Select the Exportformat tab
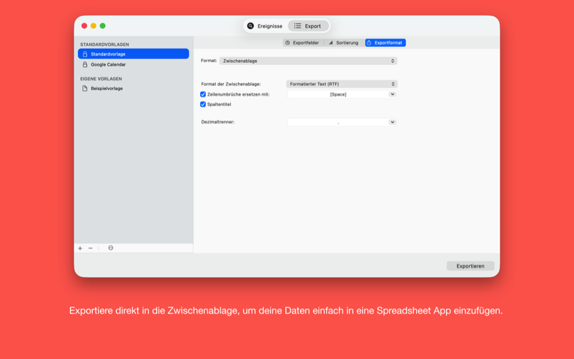The image size is (574, 359). [x=385, y=42]
